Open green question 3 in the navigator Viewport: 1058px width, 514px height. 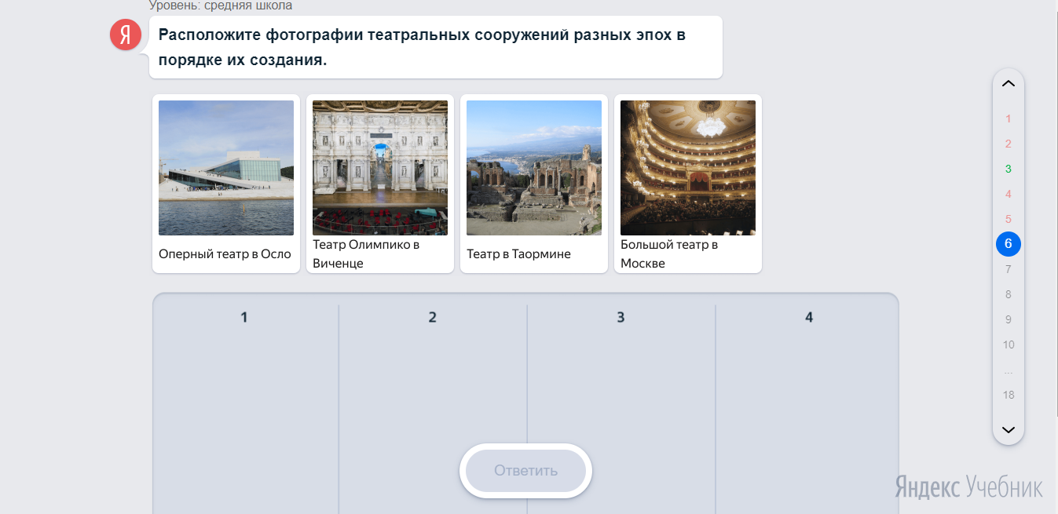pyautogui.click(x=1009, y=170)
